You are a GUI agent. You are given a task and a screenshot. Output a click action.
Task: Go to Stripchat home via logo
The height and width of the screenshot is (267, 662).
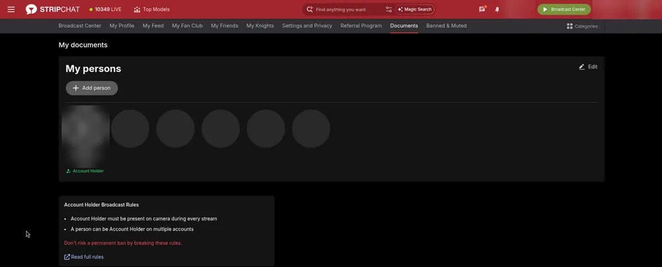(x=53, y=9)
